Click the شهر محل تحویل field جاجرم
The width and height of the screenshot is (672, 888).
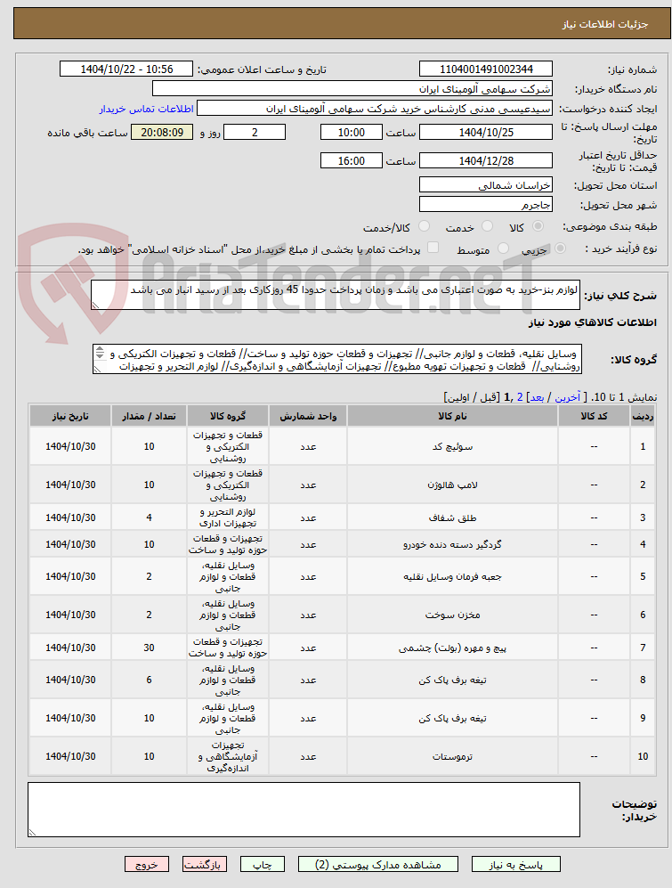pyautogui.click(x=486, y=205)
